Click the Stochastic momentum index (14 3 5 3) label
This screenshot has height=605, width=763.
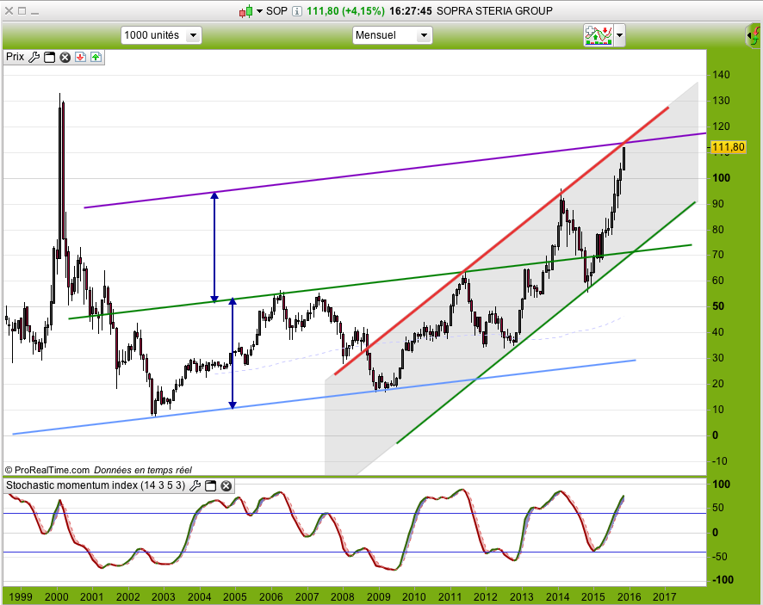[x=96, y=485]
